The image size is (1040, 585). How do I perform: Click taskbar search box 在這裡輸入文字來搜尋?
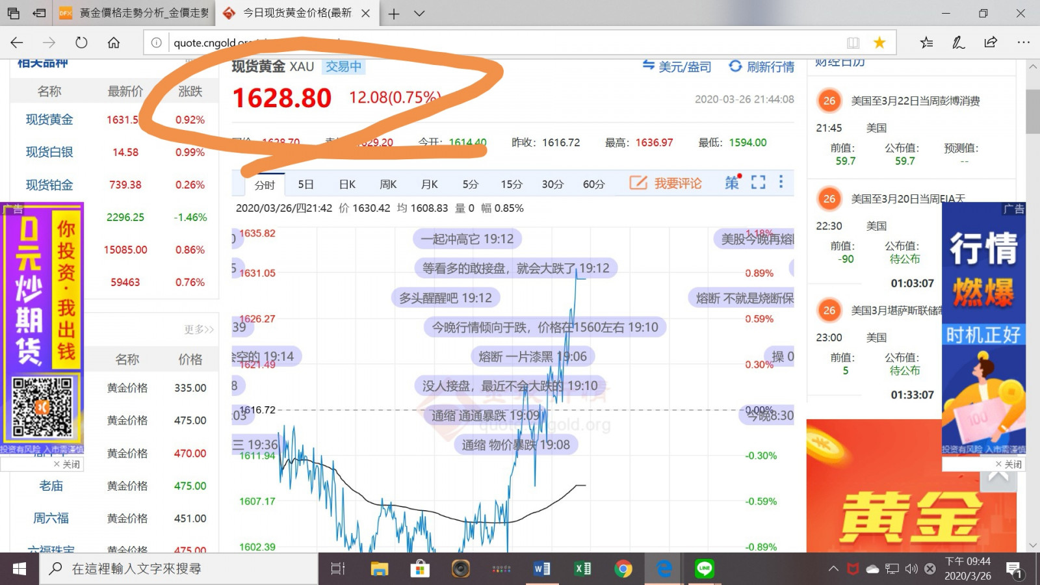[x=180, y=569]
